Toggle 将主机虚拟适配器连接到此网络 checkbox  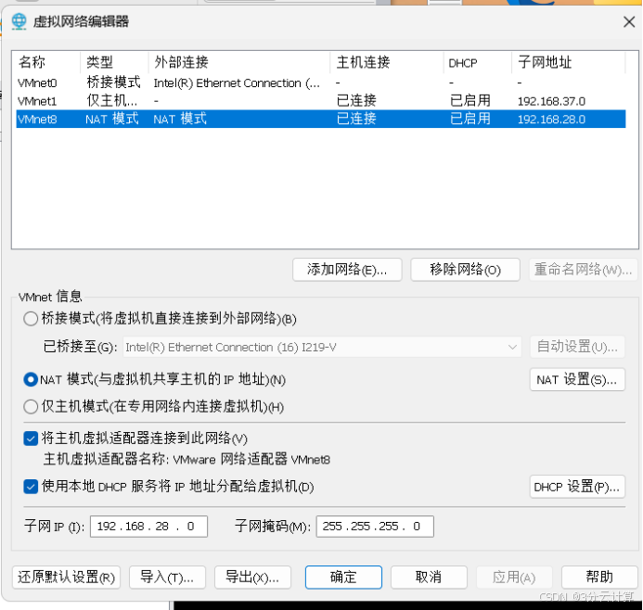[31, 438]
